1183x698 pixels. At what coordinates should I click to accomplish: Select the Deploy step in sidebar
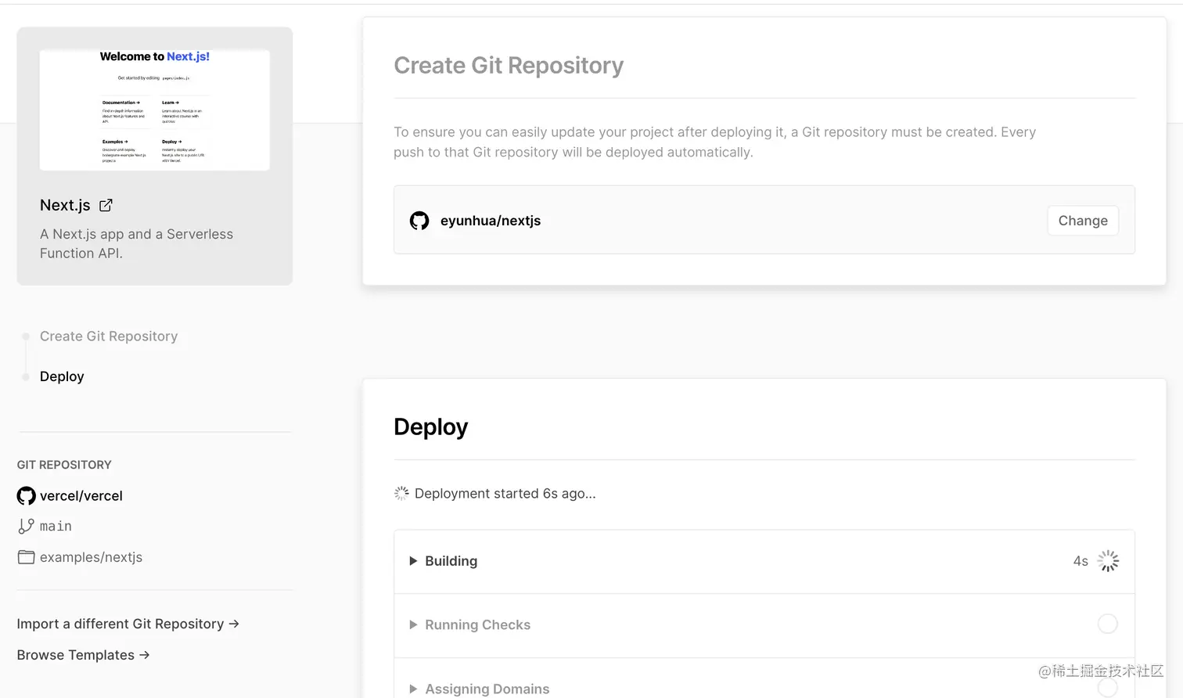coord(62,376)
